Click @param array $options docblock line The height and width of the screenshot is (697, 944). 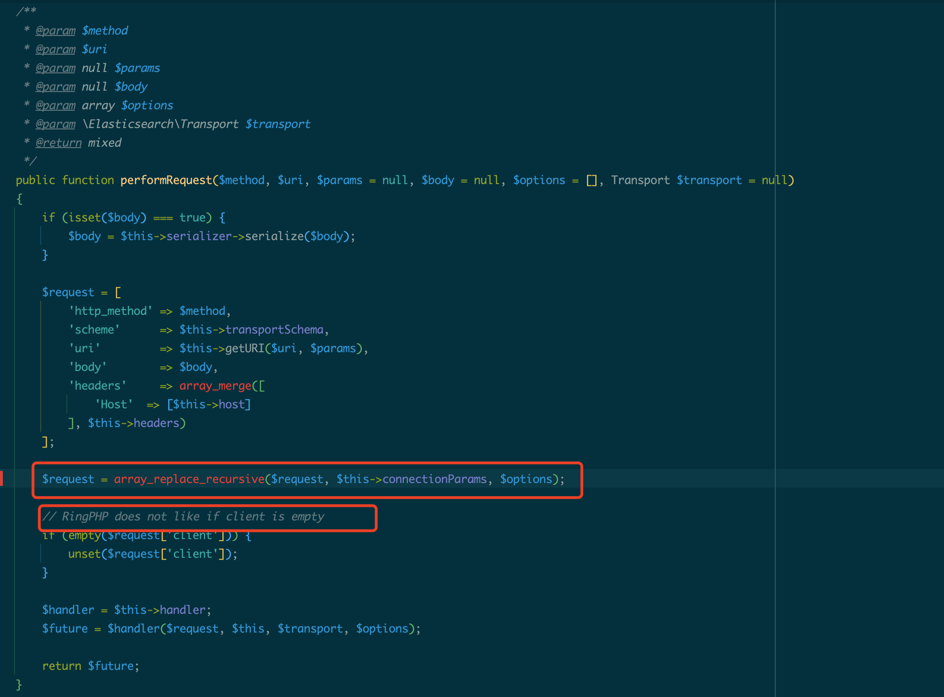click(x=99, y=106)
